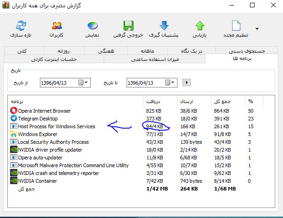Click the Microsoft Malware Protection row icon
The width and height of the screenshot is (283, 218).
pos(14,165)
